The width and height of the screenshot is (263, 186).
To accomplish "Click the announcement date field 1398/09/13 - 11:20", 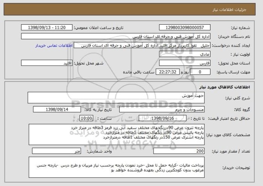I will tap(47, 27).
